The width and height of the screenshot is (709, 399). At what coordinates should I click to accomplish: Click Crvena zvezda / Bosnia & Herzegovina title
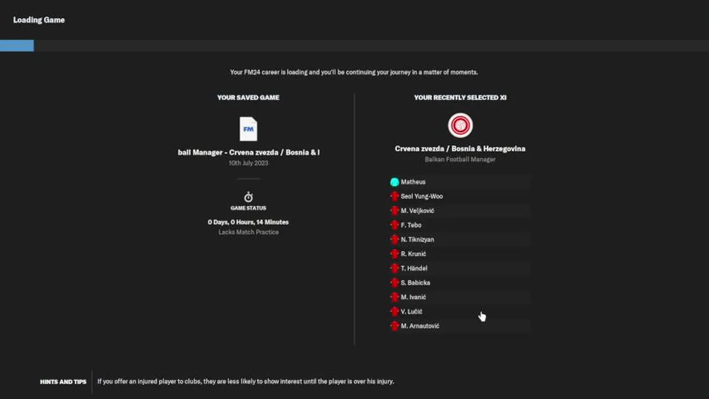coord(460,149)
